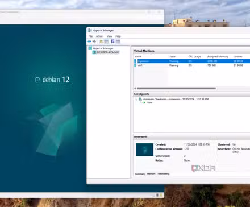Click the up-one-level folder toolbar icon
The image size is (250, 207).
pyautogui.click(x=101, y=42)
